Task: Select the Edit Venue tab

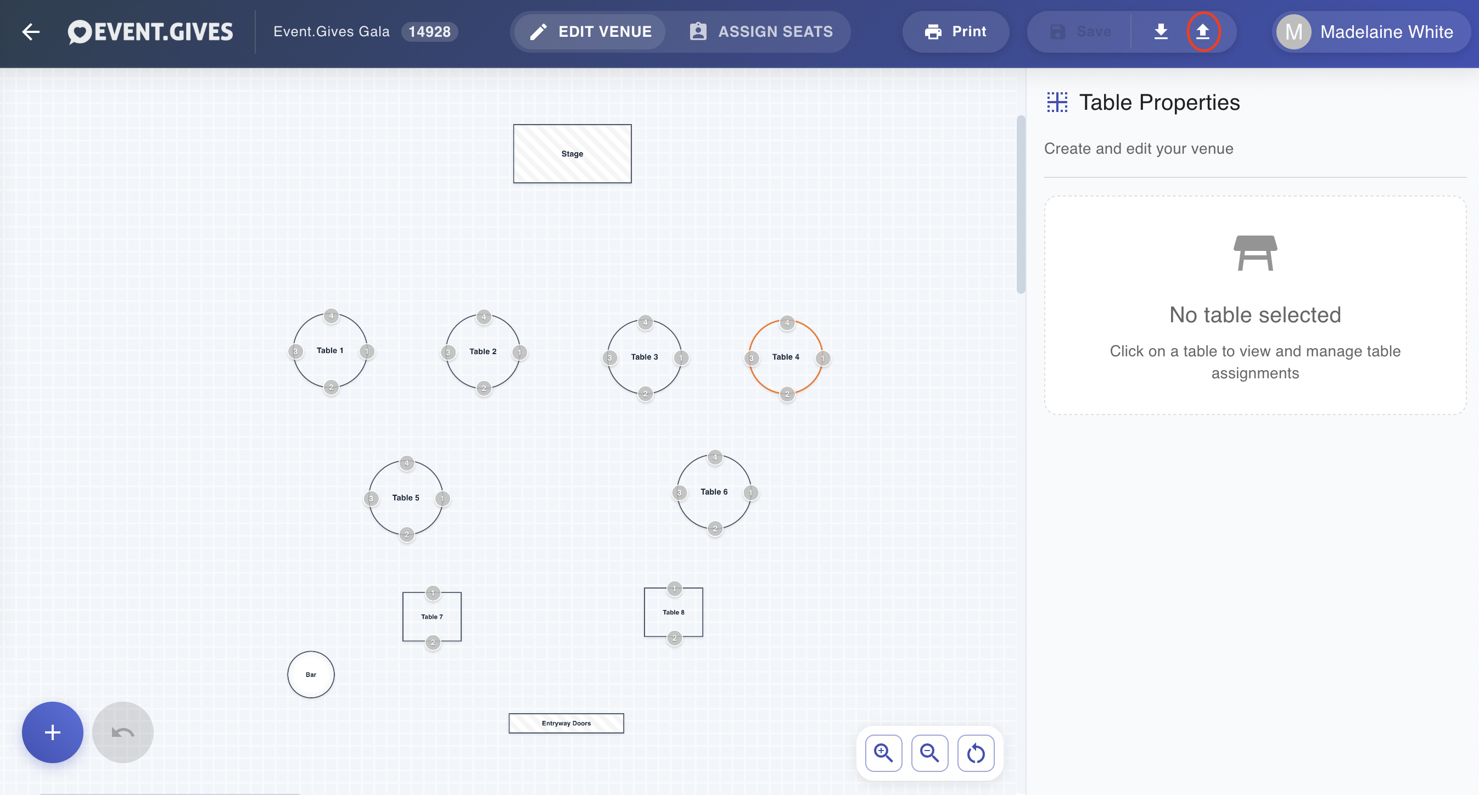Action: [x=590, y=32]
